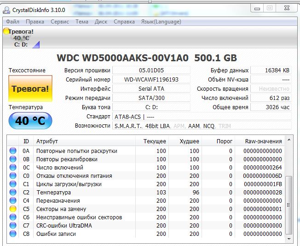Click the 40 °C temperature indicator button
This screenshot has width=300, height=246.
click(30, 121)
